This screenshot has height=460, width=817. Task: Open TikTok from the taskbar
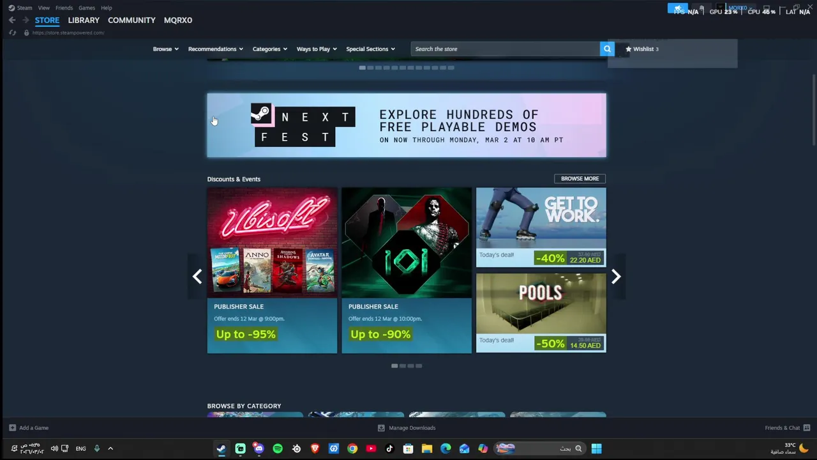point(389,448)
